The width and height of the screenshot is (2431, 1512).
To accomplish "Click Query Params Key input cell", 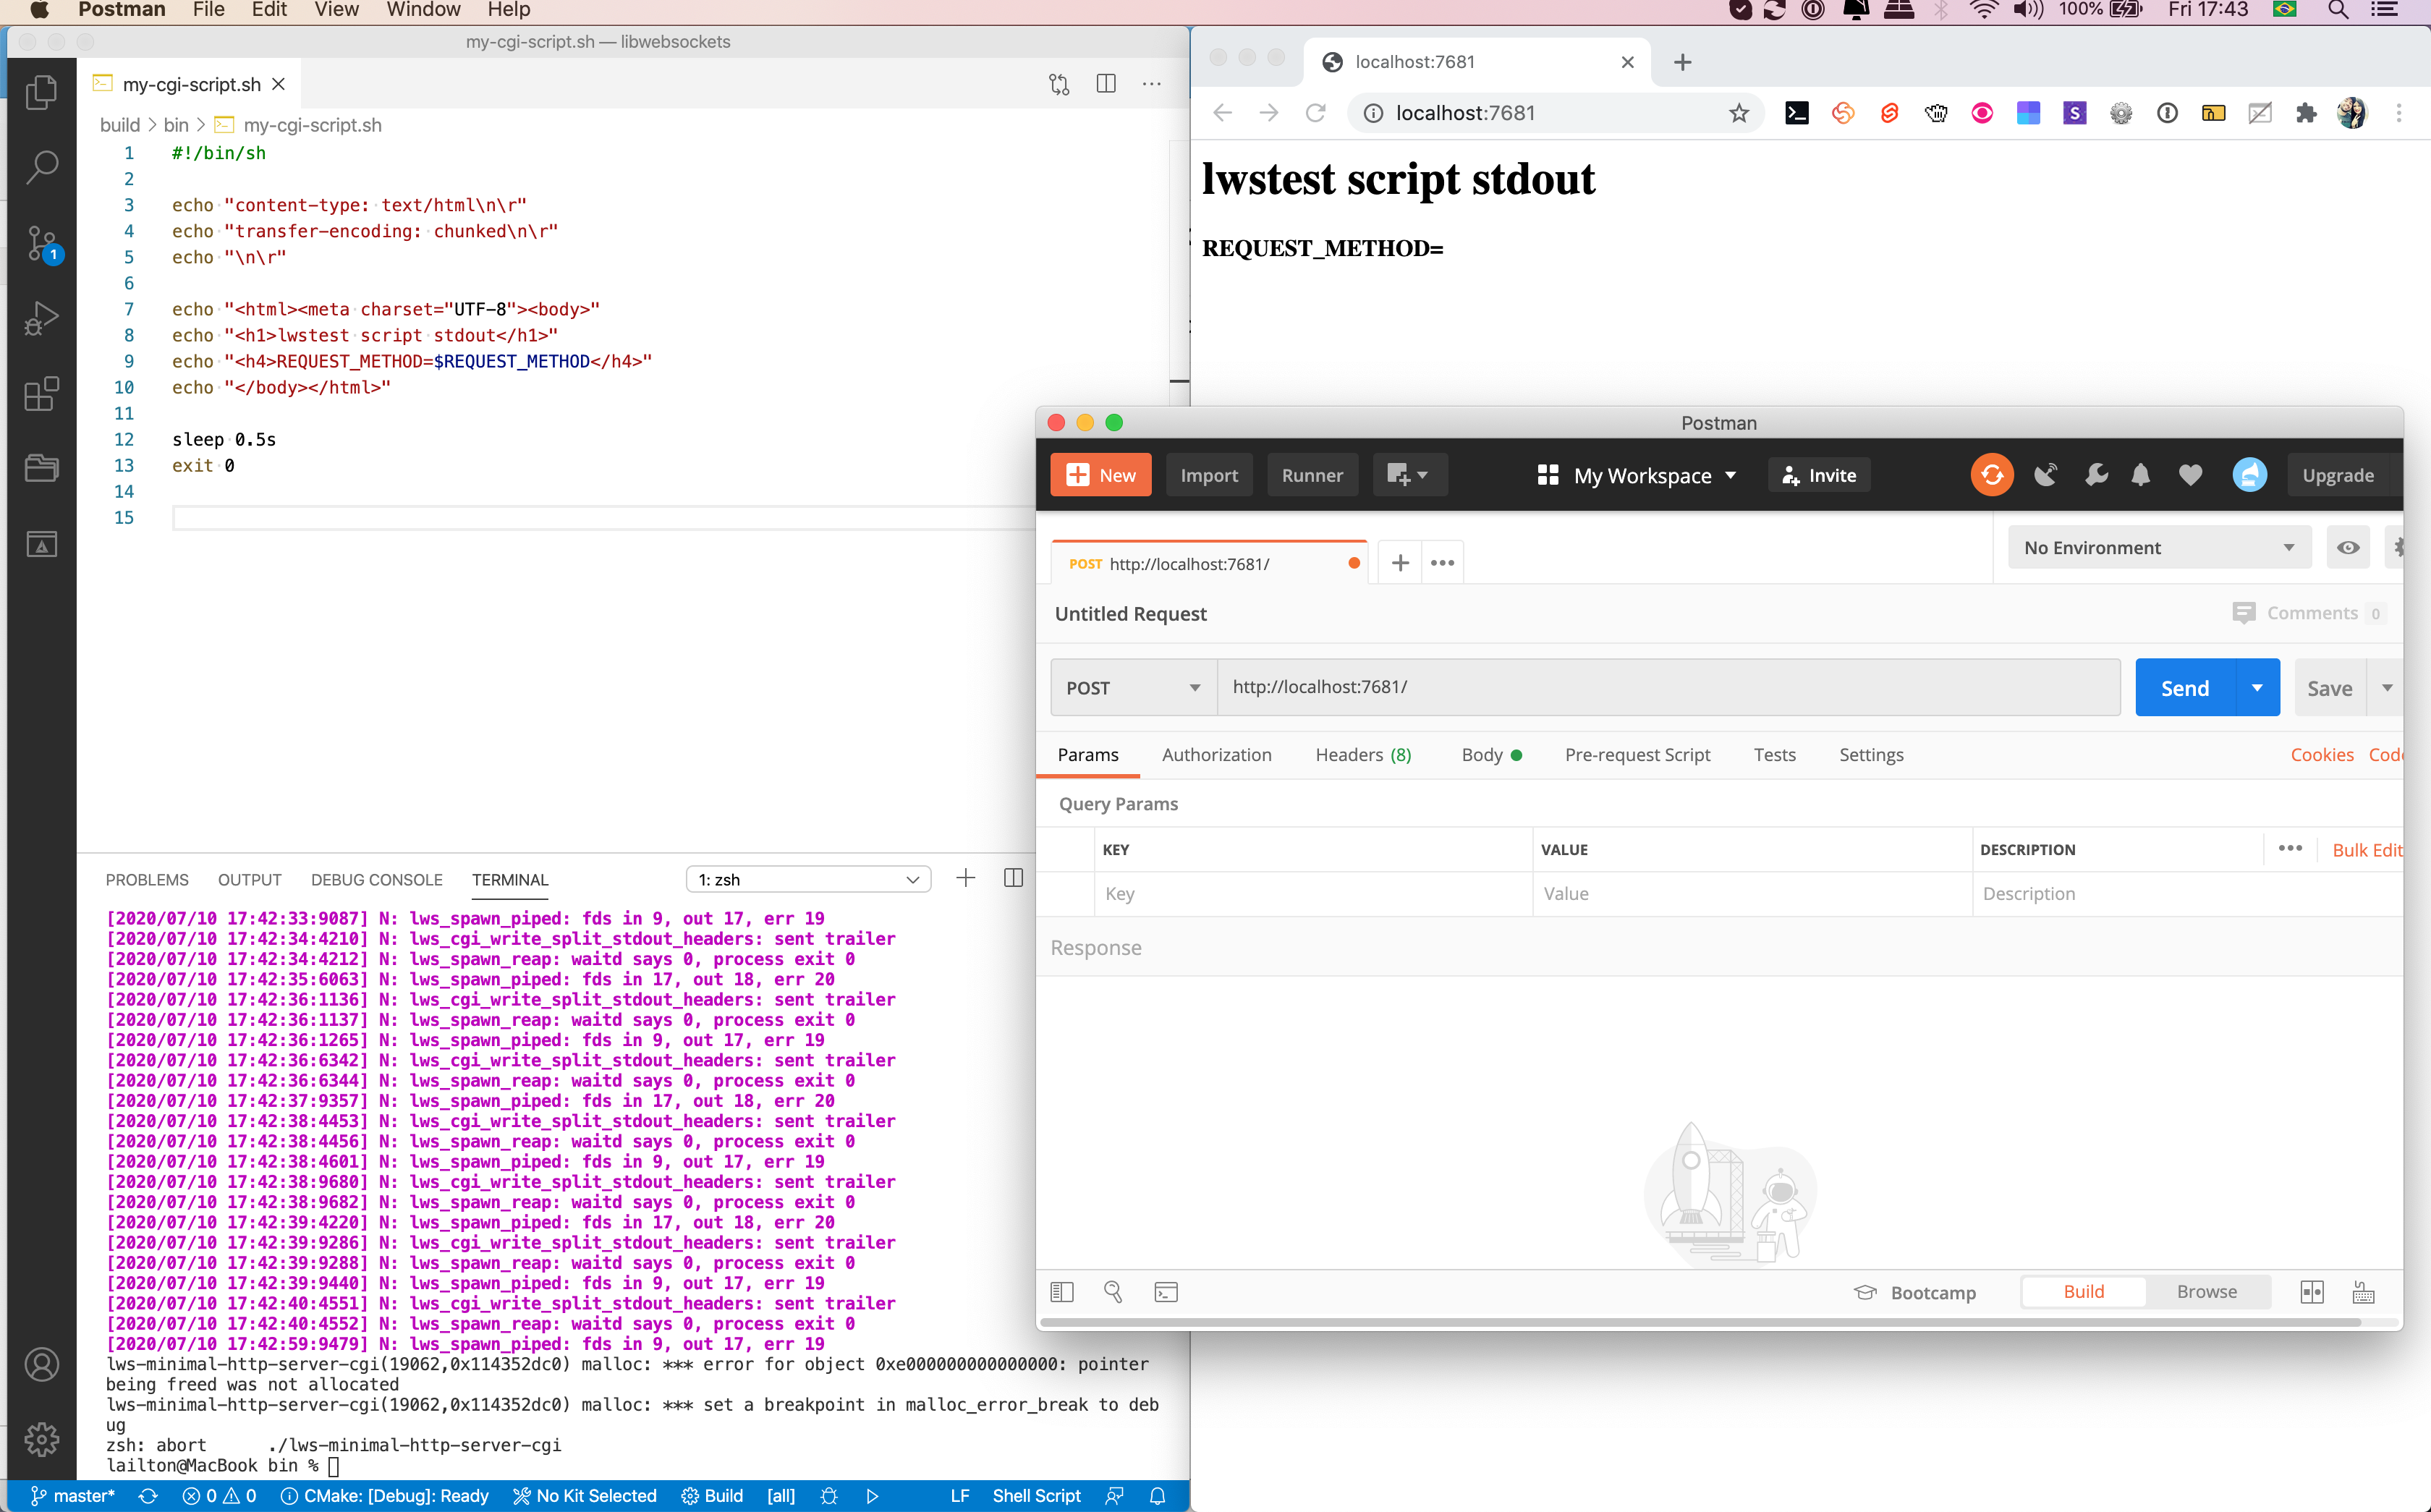I will pos(1313,894).
